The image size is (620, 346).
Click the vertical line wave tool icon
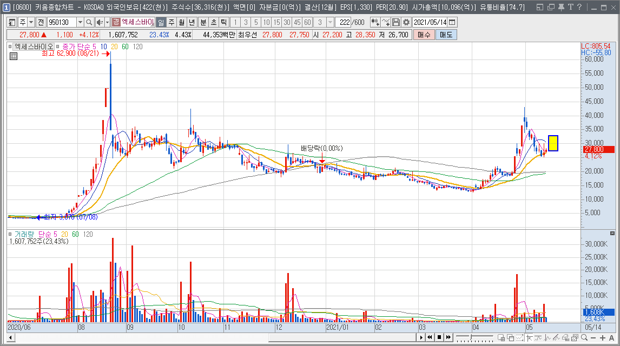[548, 338]
